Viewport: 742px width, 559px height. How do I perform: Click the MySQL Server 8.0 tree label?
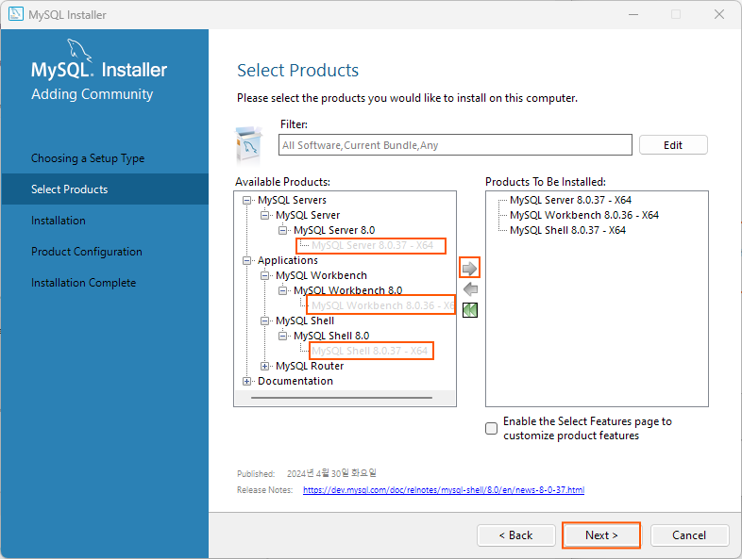pyautogui.click(x=334, y=231)
